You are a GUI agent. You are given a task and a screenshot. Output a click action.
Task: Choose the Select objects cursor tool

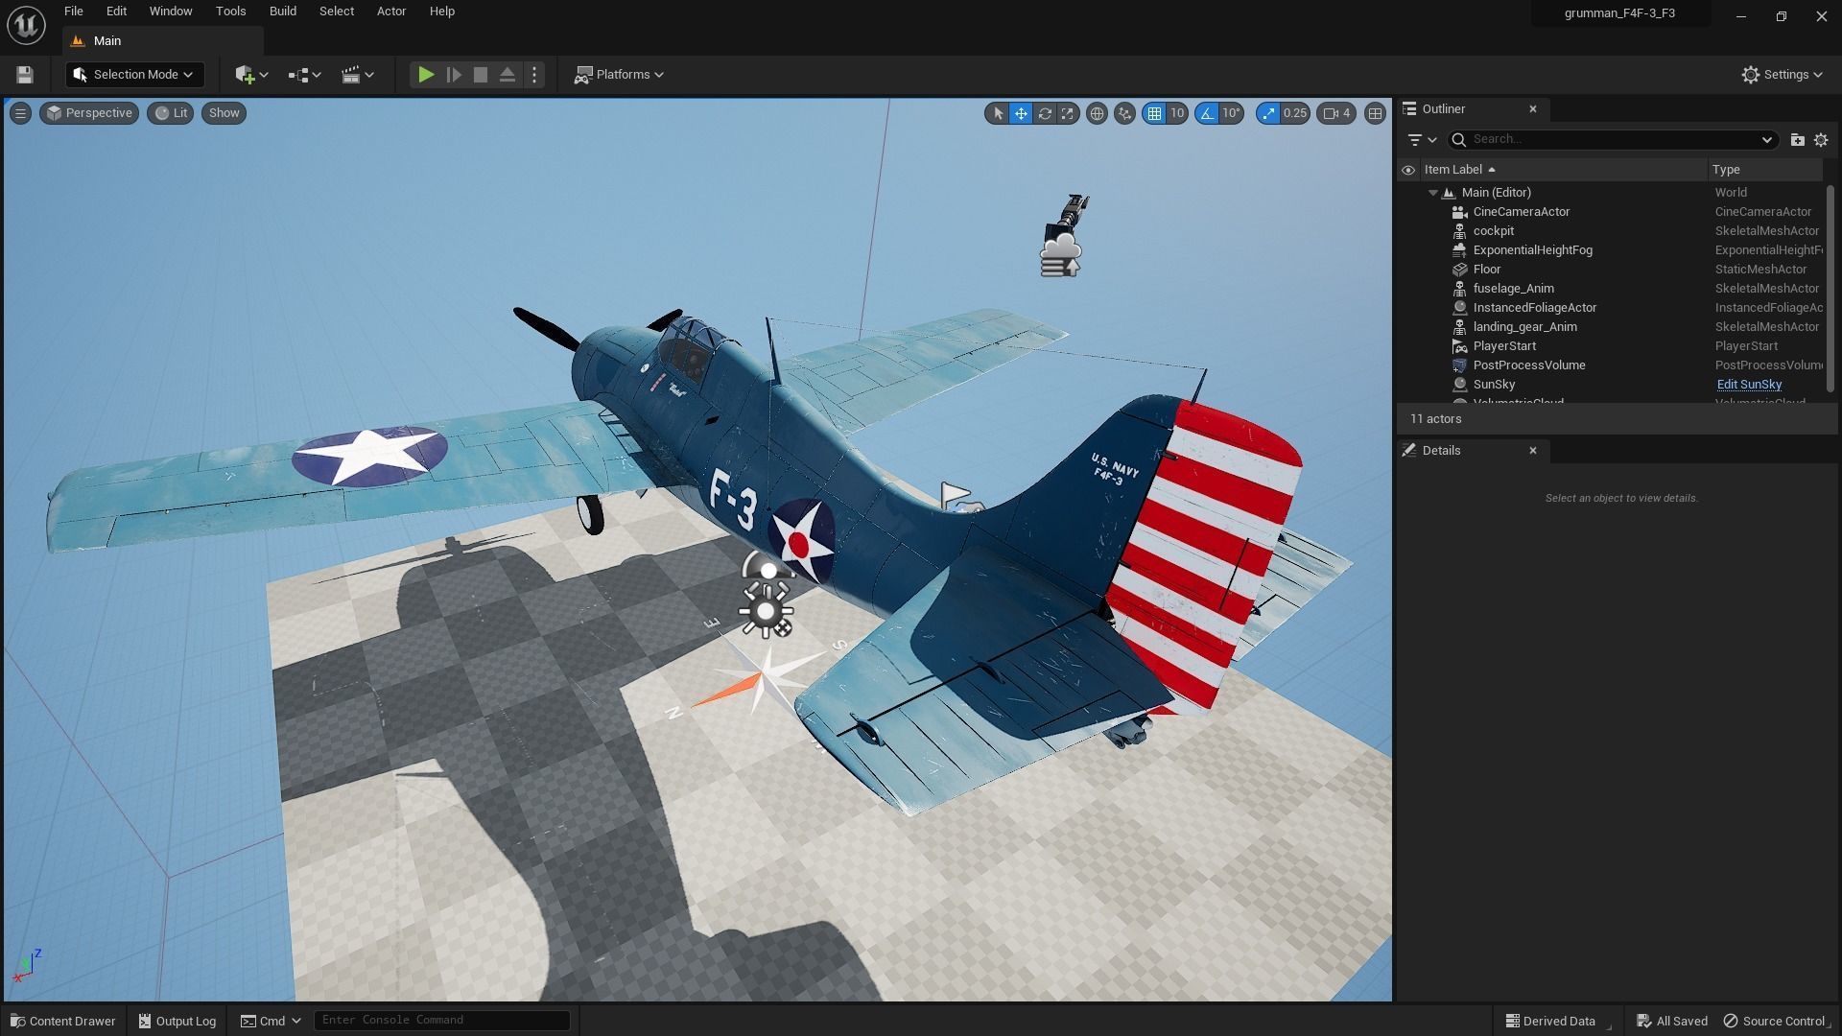998,113
